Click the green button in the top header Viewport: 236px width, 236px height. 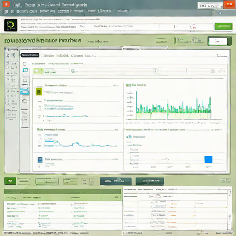[x=223, y=26]
